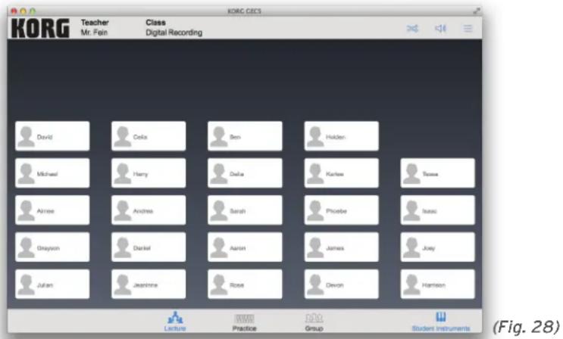Click the Grayson student card
Screen dimensions: 563x339
pyautogui.click(x=52, y=247)
